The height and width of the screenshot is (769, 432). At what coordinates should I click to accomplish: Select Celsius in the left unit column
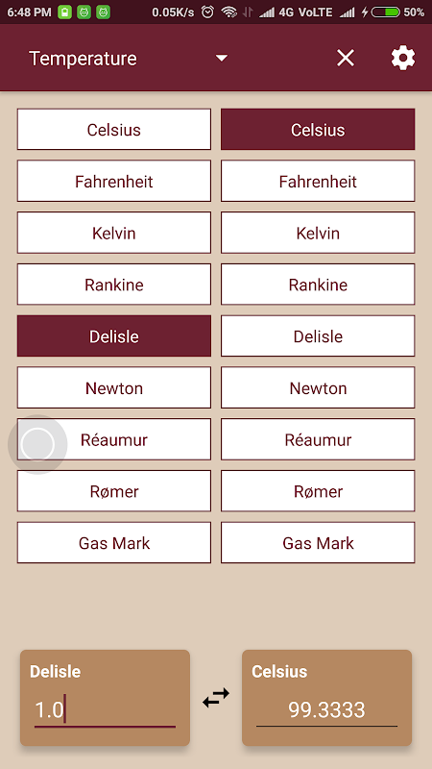[114, 130]
